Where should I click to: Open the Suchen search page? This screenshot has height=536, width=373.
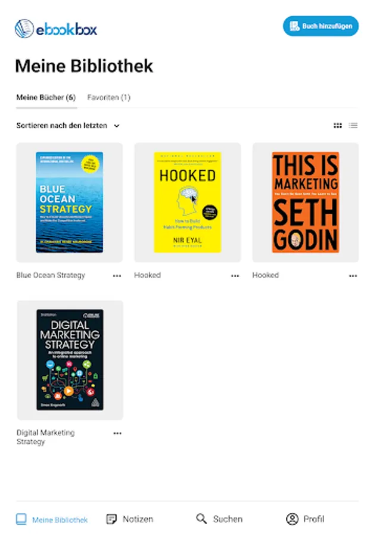(x=219, y=519)
